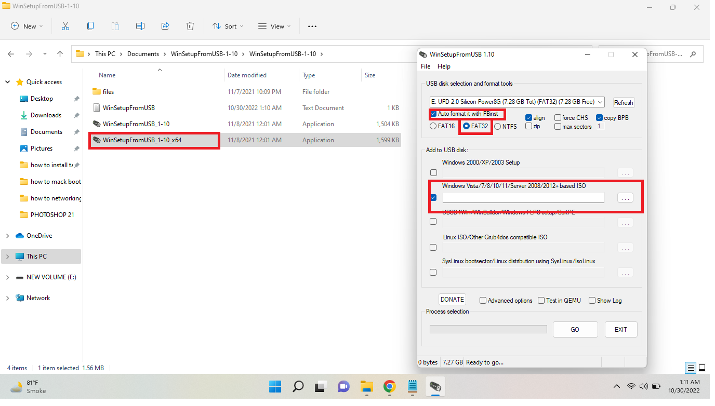715x406 pixels.
Task: Click the Share icon in Explorer toolbar
Action: tap(165, 26)
